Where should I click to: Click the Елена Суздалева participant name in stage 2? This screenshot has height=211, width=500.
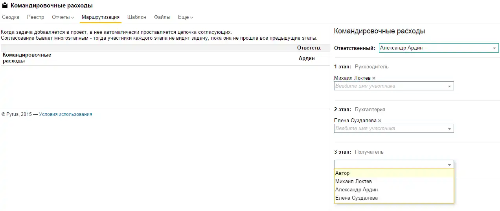(355, 121)
